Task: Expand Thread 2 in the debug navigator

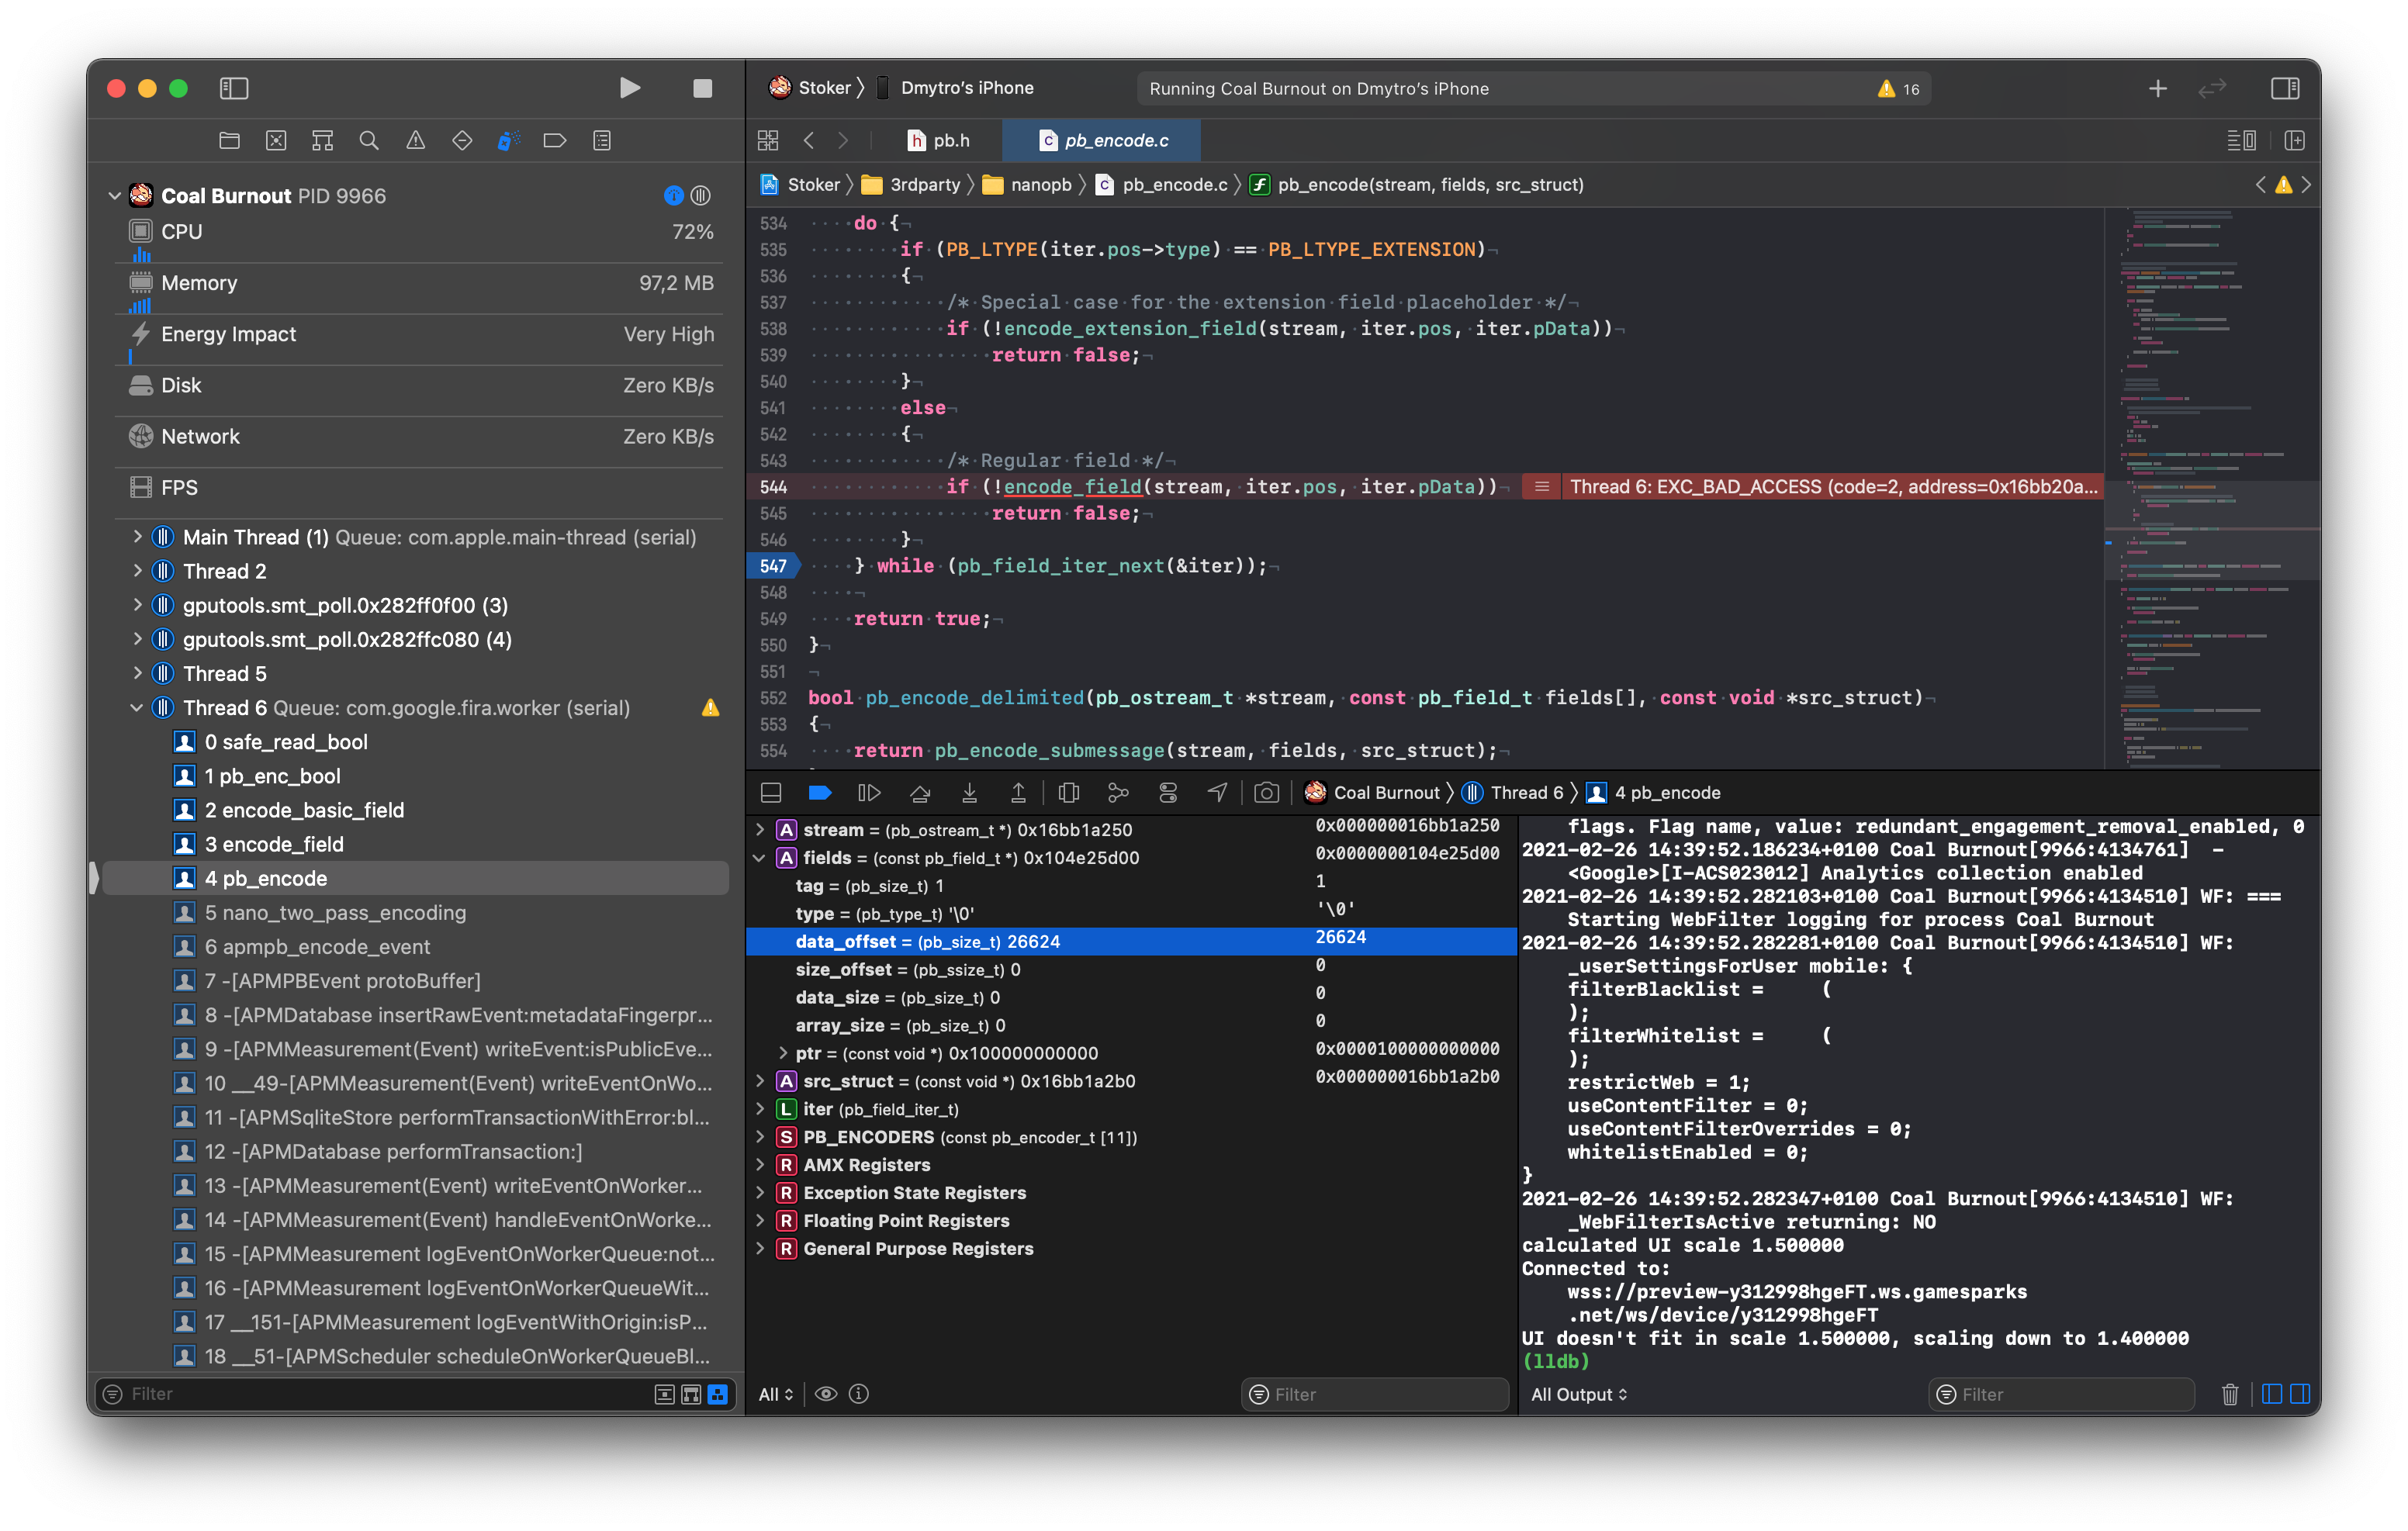Action: click(x=137, y=571)
